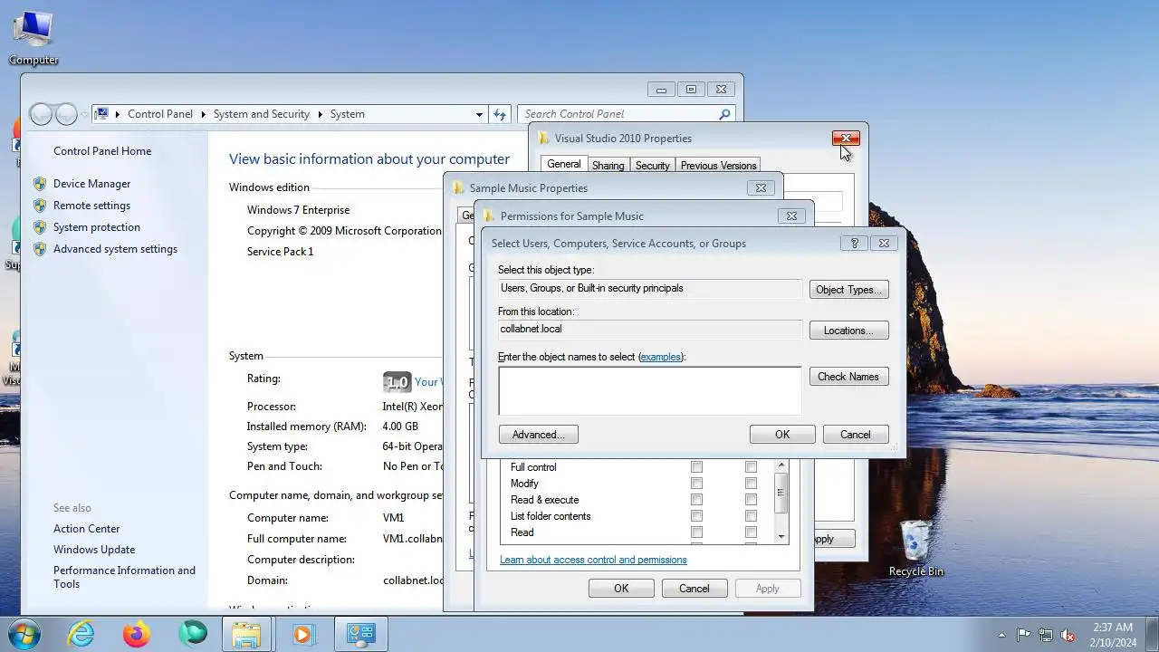Image resolution: width=1159 pixels, height=652 pixels.
Task: Click the help question mark in Select Users dialog
Action: [854, 243]
